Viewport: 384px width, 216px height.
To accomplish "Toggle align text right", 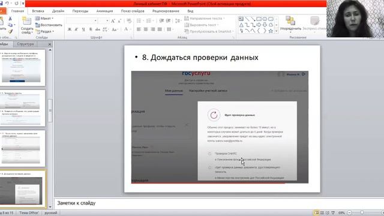I will [x=153, y=29].
